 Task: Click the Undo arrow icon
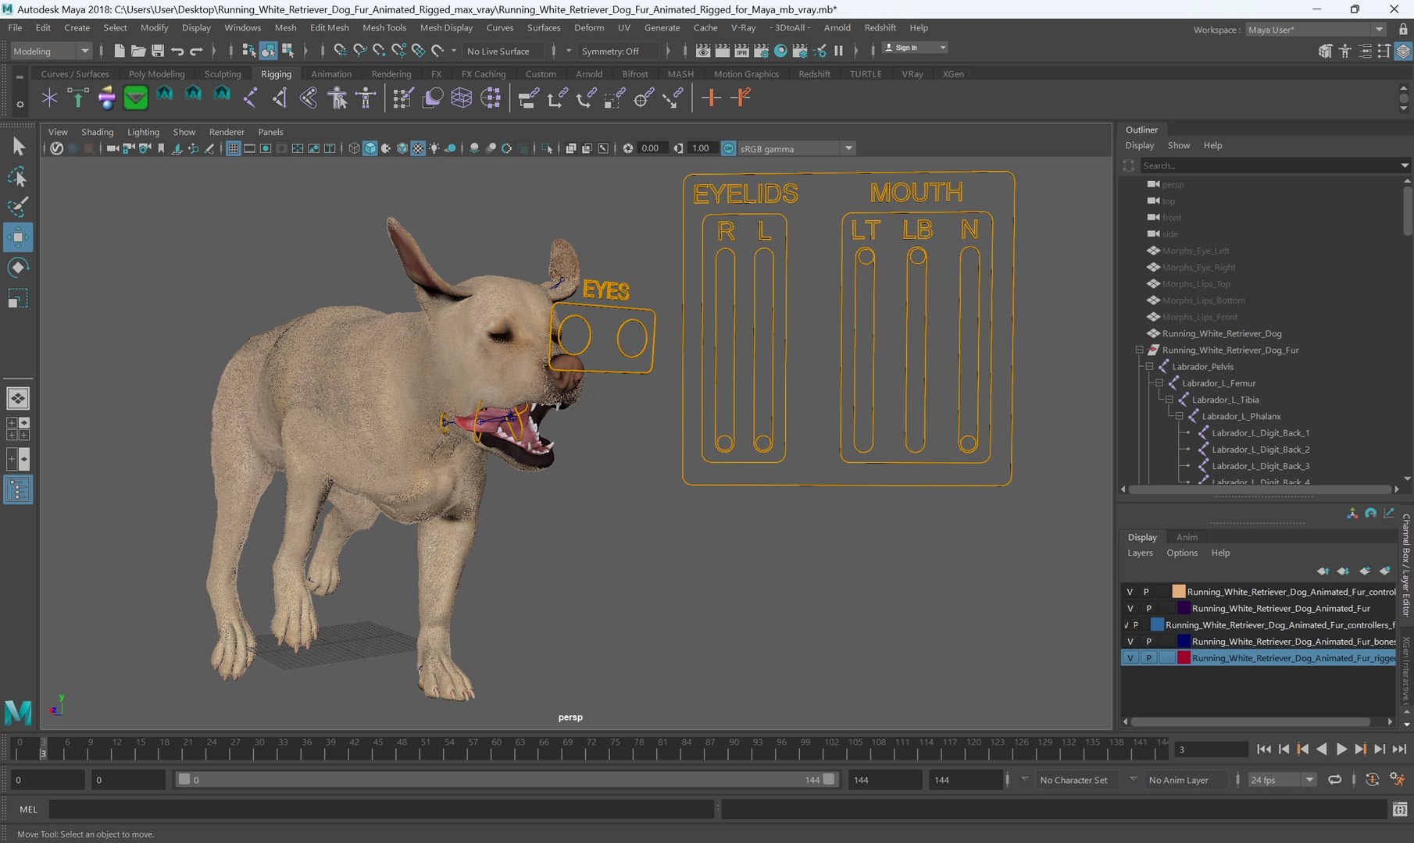(x=177, y=51)
